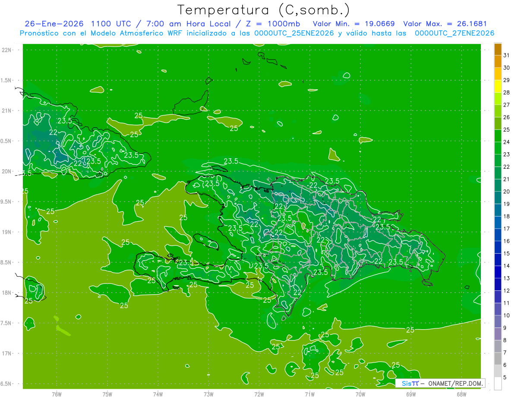Select the date text "26-Ene-2026"
Screen dimensions: 518x400
(x=54, y=24)
